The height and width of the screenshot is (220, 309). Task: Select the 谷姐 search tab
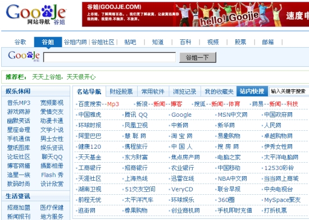pyautogui.click(x=48, y=42)
